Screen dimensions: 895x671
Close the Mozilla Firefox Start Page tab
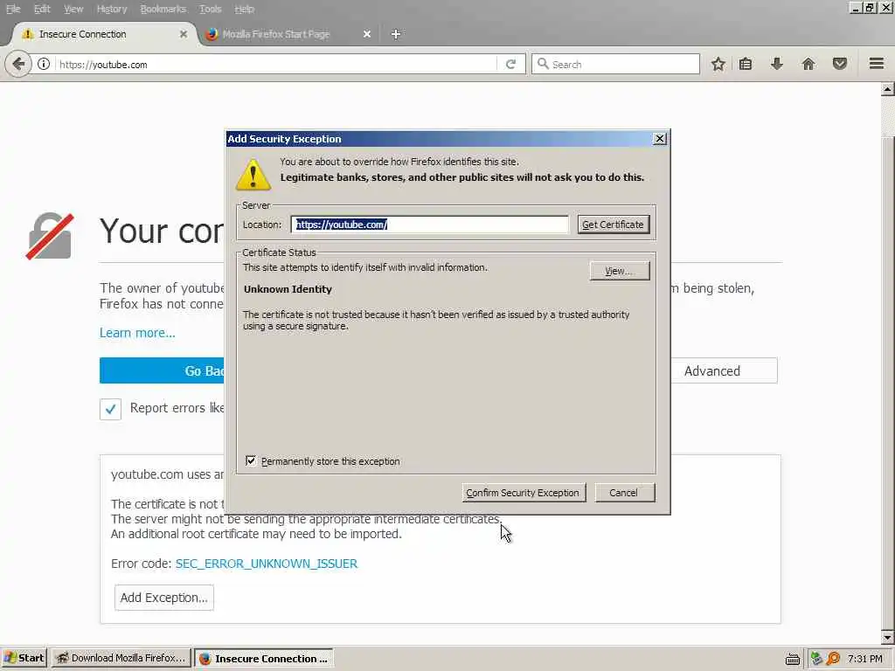367,34
